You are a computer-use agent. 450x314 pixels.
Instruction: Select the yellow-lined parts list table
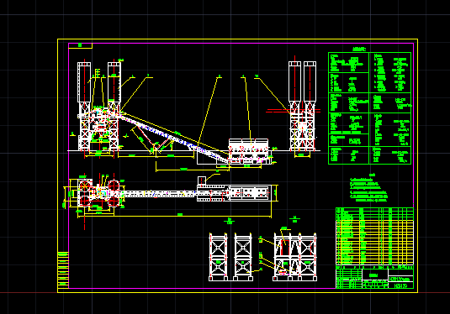tap(374, 237)
